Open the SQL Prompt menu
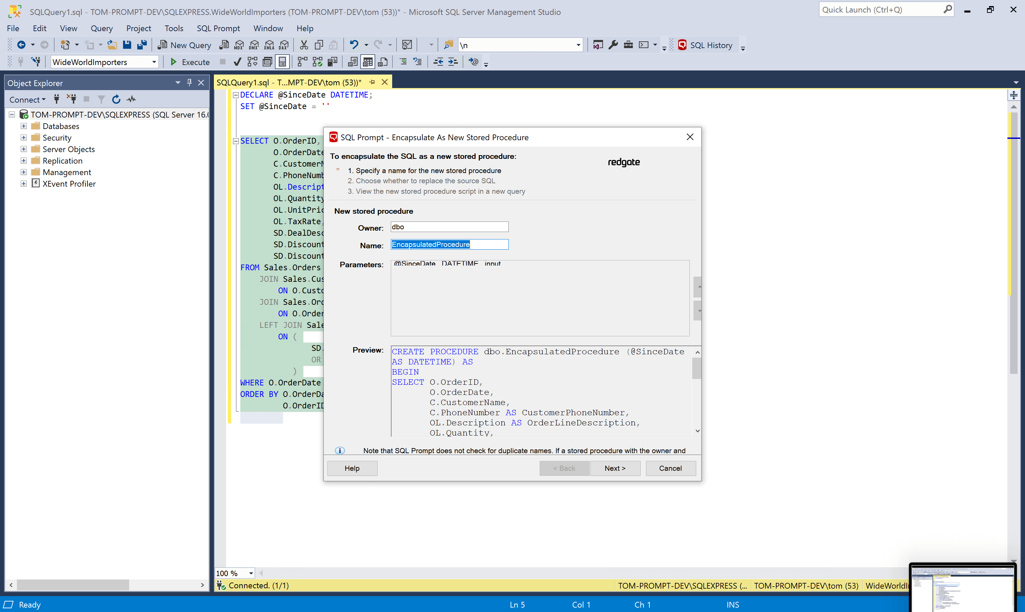This screenshot has width=1025, height=612. point(218,28)
